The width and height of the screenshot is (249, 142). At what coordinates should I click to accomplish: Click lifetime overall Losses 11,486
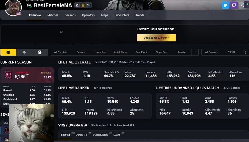coord(151,74)
